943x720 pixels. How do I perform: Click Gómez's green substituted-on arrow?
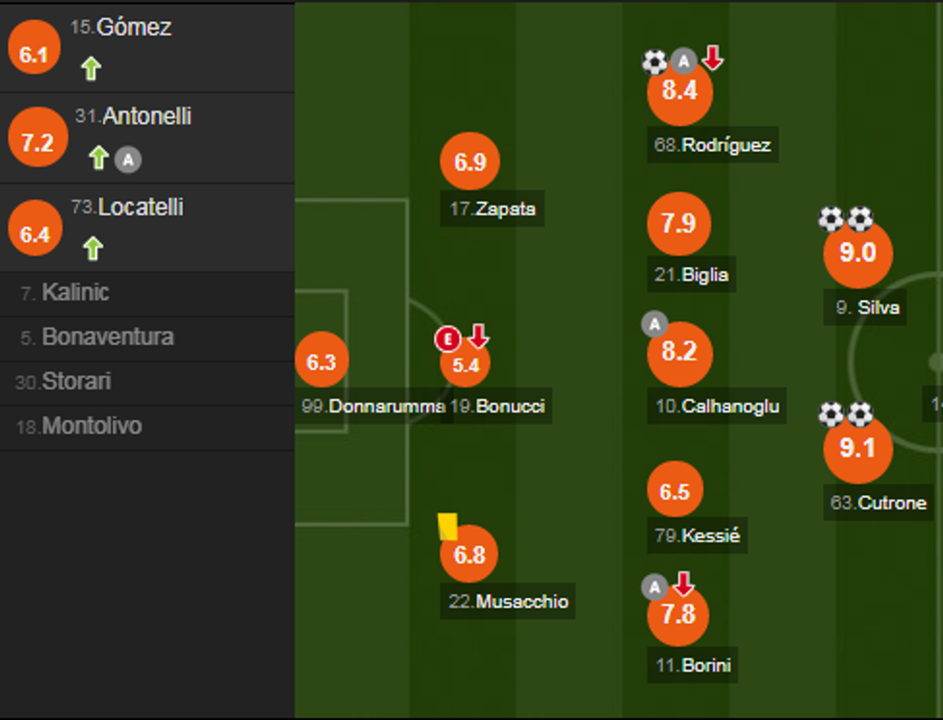pyautogui.click(x=91, y=68)
